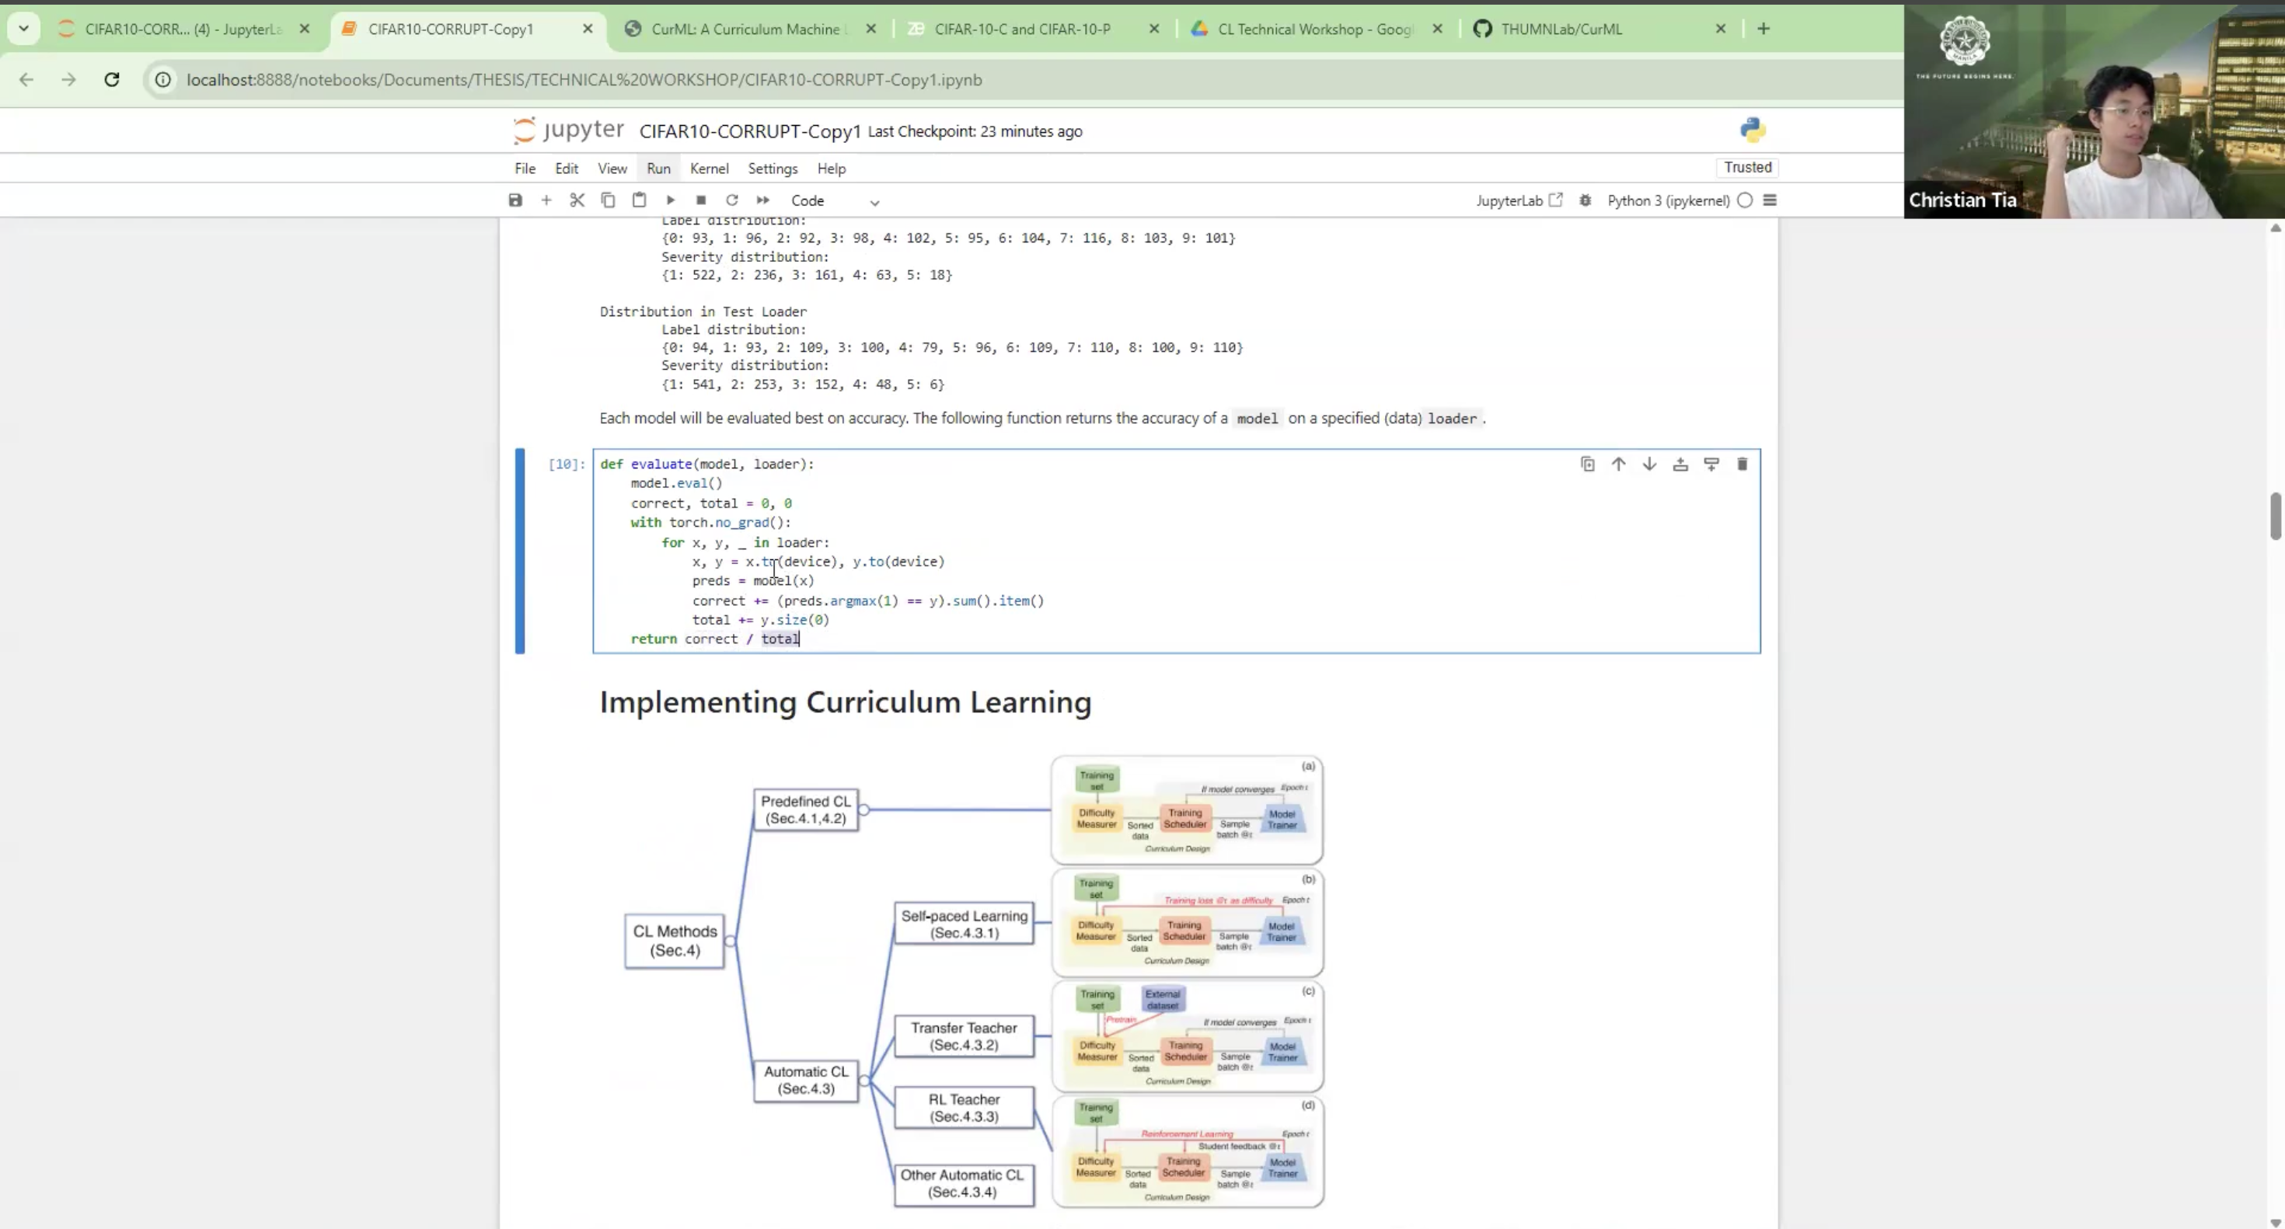Save the notebook with the disk icon
This screenshot has height=1229, width=2285.
[515, 200]
